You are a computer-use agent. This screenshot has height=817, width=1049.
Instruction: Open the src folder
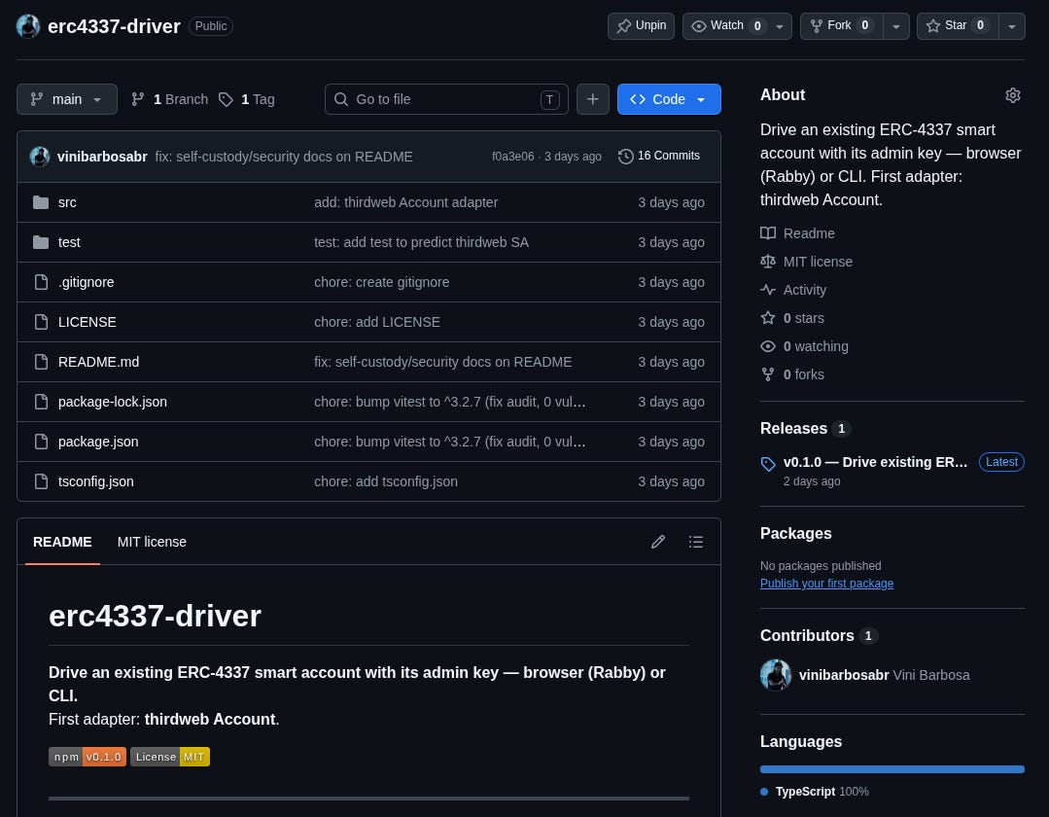[x=67, y=202]
